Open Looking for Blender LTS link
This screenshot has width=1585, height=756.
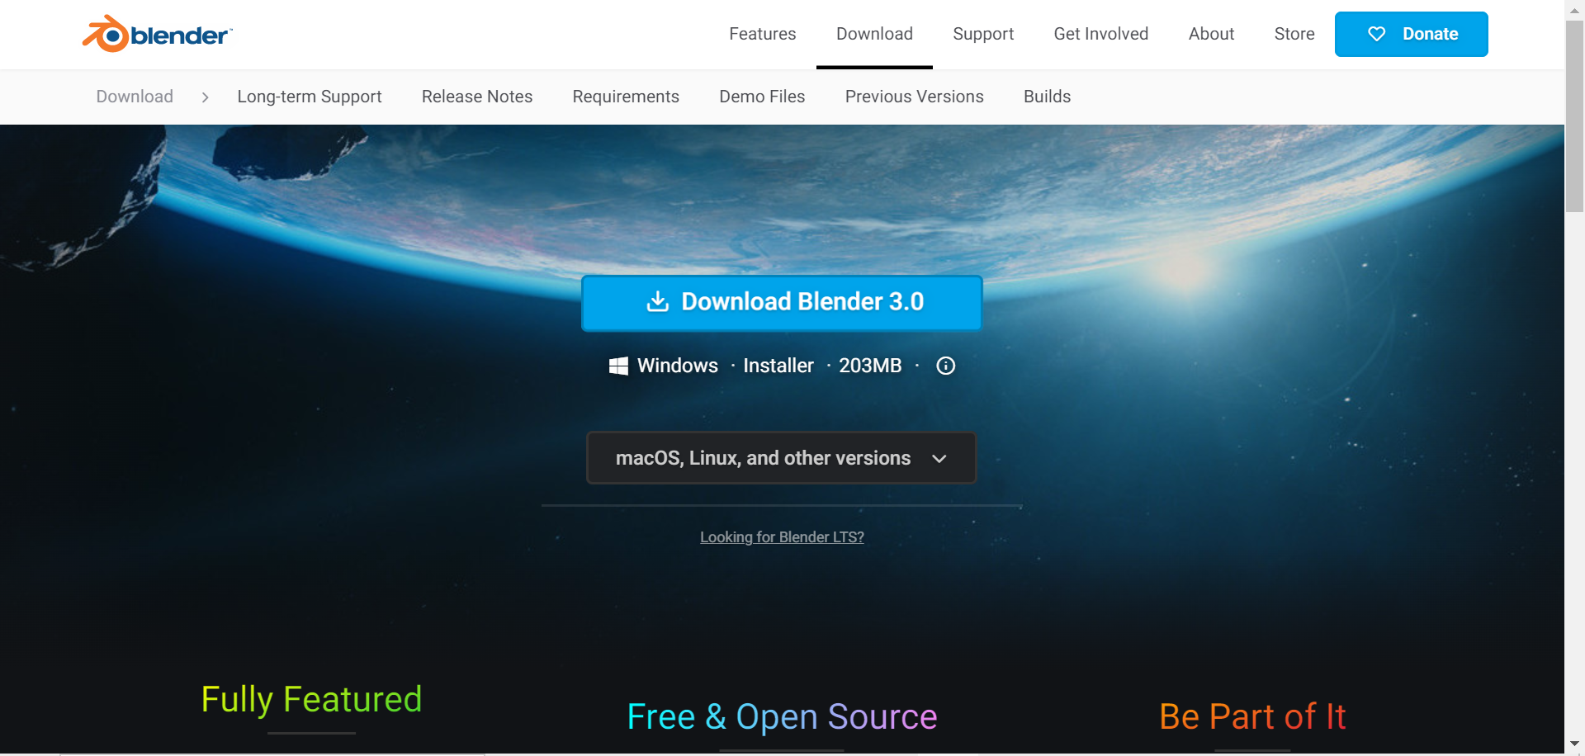(782, 537)
